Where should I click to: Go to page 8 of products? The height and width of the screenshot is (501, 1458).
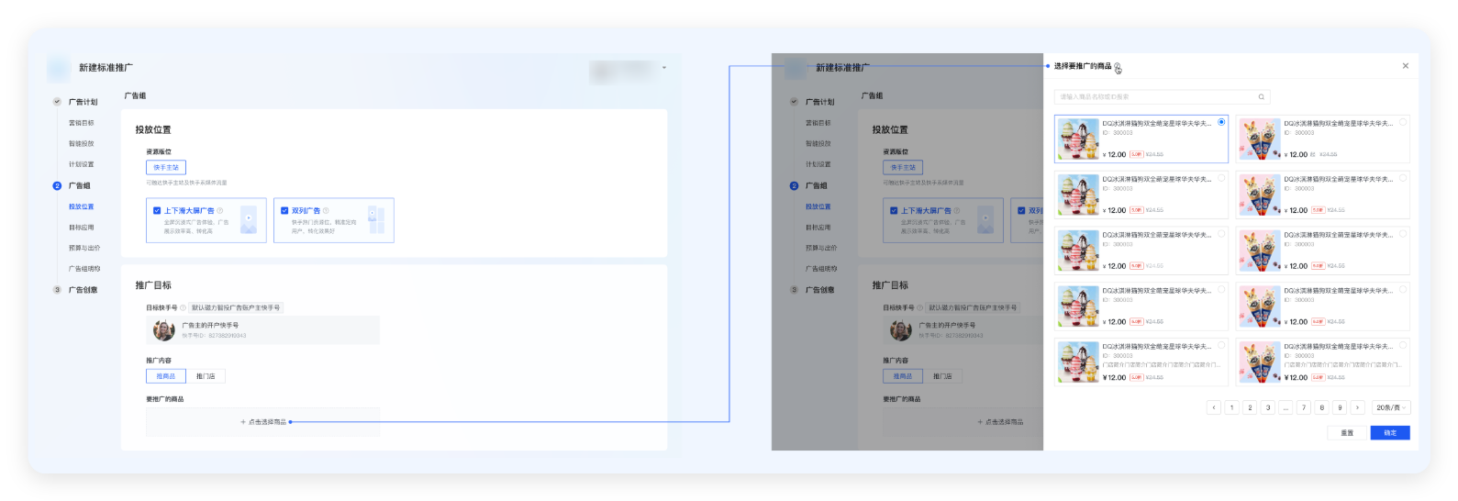[x=1322, y=407]
